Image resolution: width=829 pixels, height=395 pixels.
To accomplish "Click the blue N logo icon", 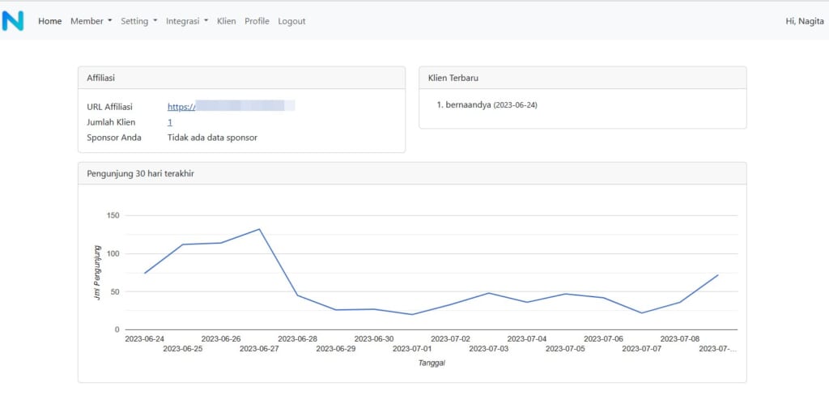I will pos(13,21).
